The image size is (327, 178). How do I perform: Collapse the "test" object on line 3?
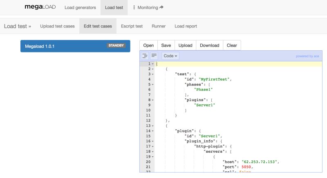pyautogui.click(x=152, y=74)
